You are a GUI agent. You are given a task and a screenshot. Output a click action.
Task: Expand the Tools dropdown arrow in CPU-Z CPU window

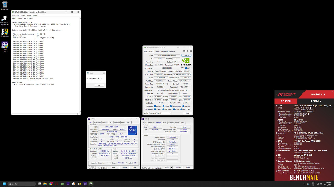coord(118,168)
